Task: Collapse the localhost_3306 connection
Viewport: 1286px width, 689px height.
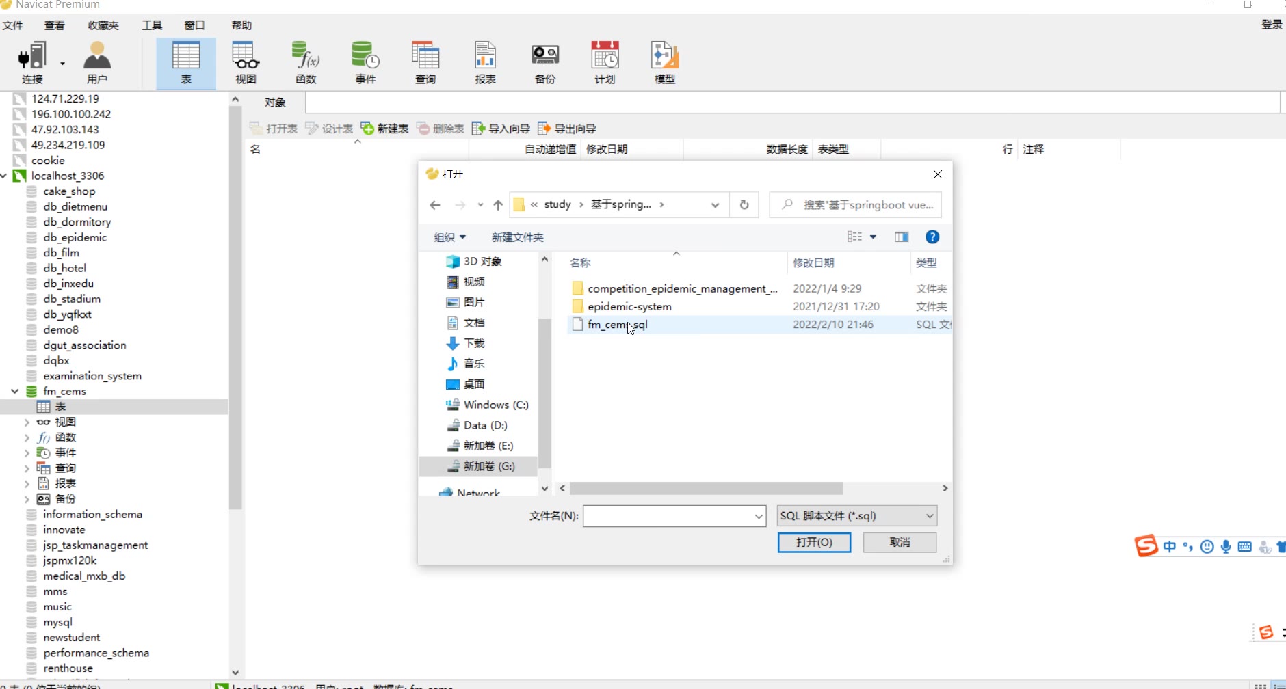Action: [x=4, y=176]
